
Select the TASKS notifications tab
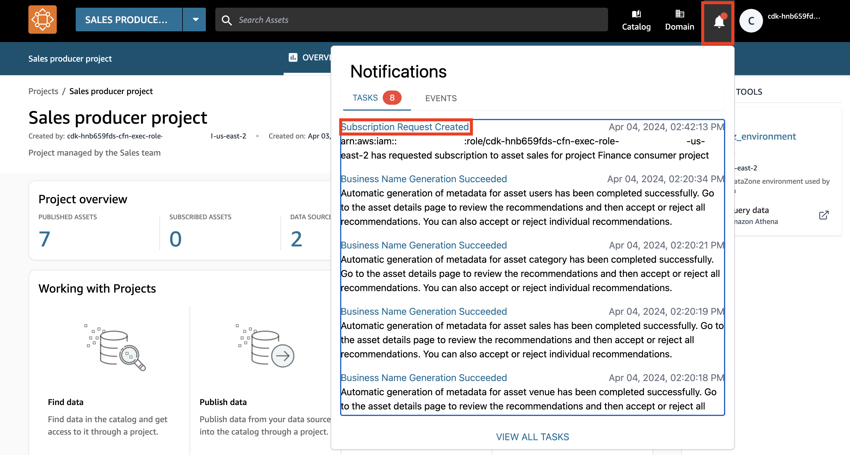tap(365, 98)
